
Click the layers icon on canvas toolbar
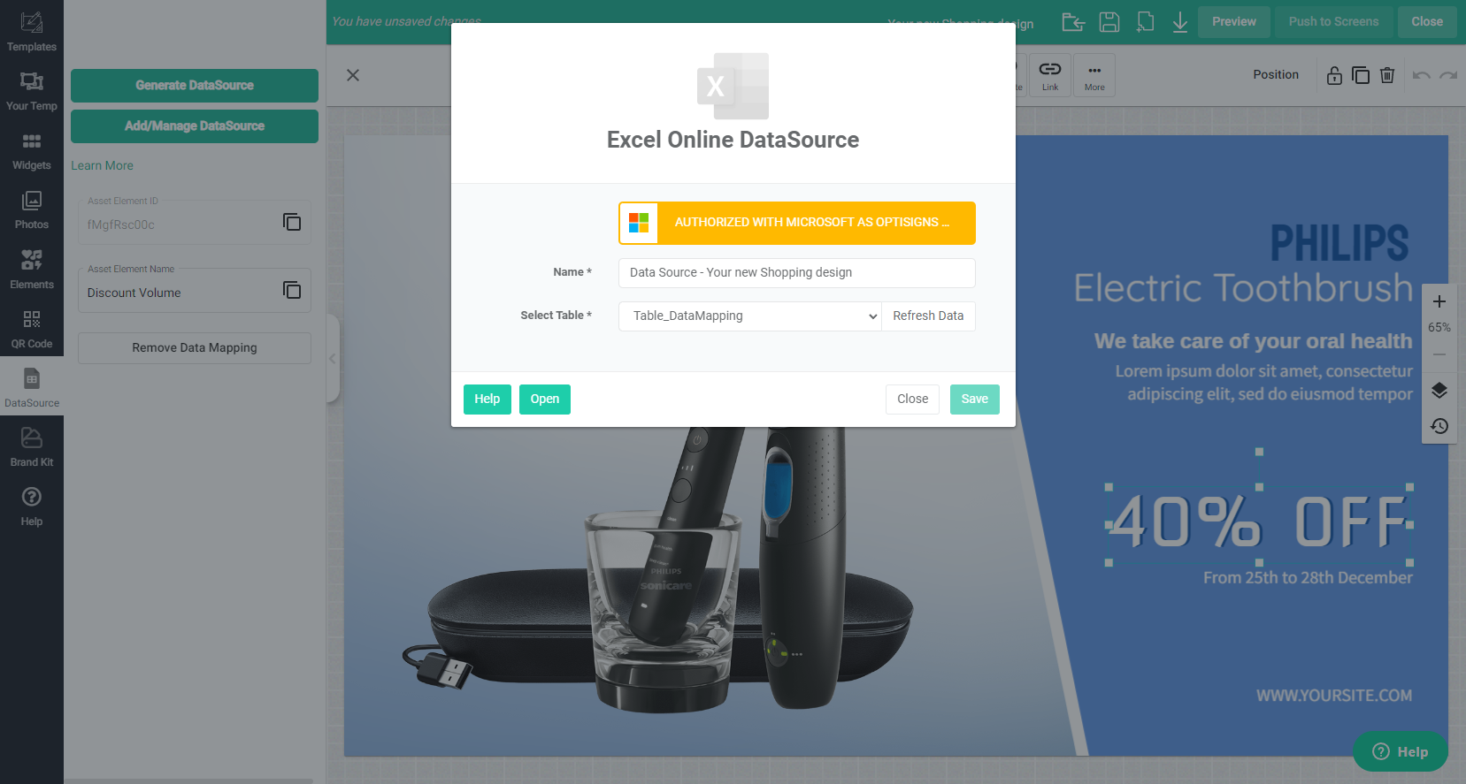pyautogui.click(x=1439, y=391)
